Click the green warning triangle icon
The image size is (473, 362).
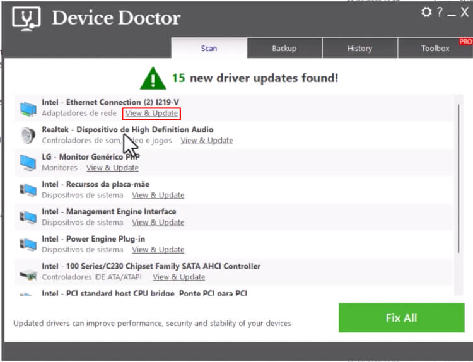click(x=153, y=78)
